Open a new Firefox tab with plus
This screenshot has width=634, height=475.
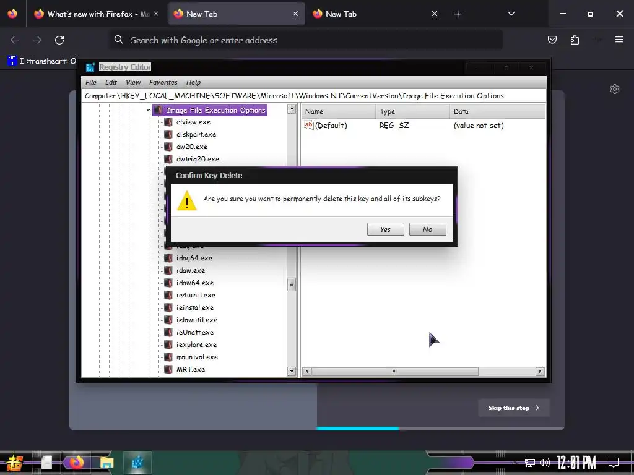point(458,14)
